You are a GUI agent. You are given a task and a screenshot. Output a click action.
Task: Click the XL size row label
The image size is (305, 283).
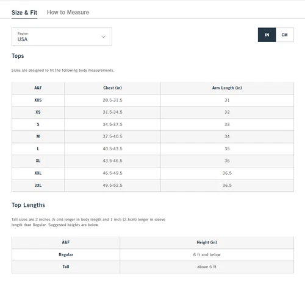(38, 161)
